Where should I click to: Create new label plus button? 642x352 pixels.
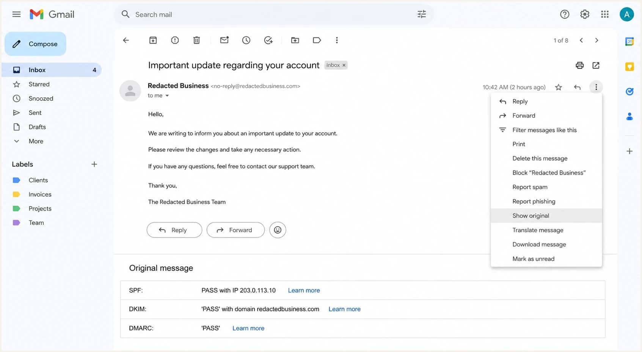coord(94,164)
